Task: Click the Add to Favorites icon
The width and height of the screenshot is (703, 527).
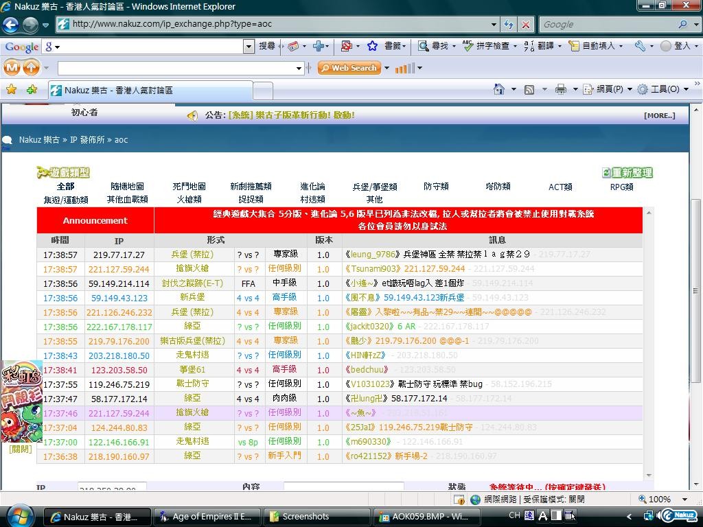Action: coord(32,90)
